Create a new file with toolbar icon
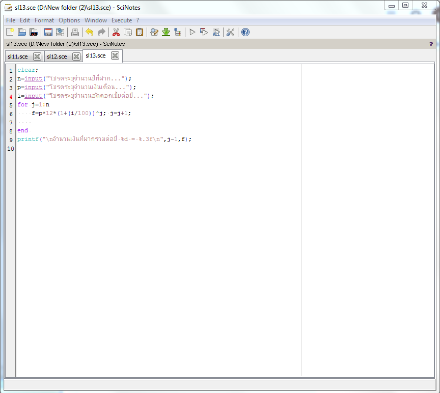 [x=10, y=32]
